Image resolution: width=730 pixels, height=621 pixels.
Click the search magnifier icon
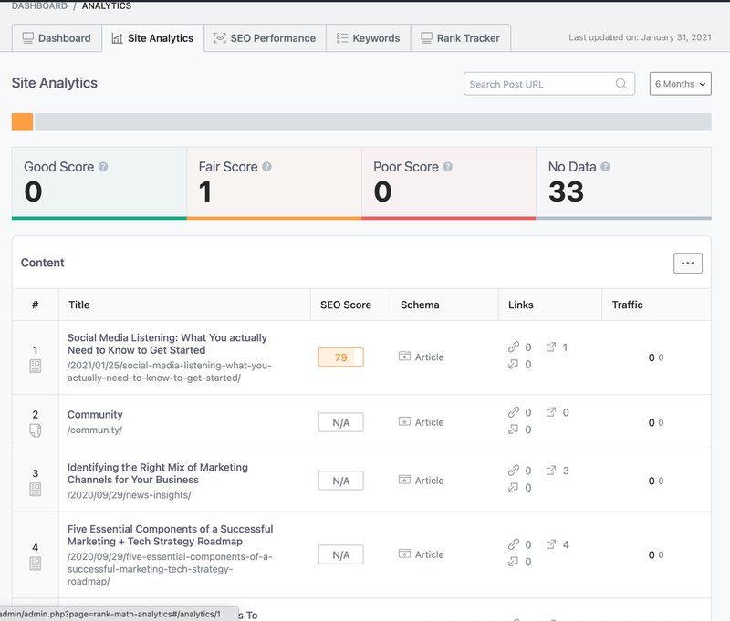click(x=621, y=84)
